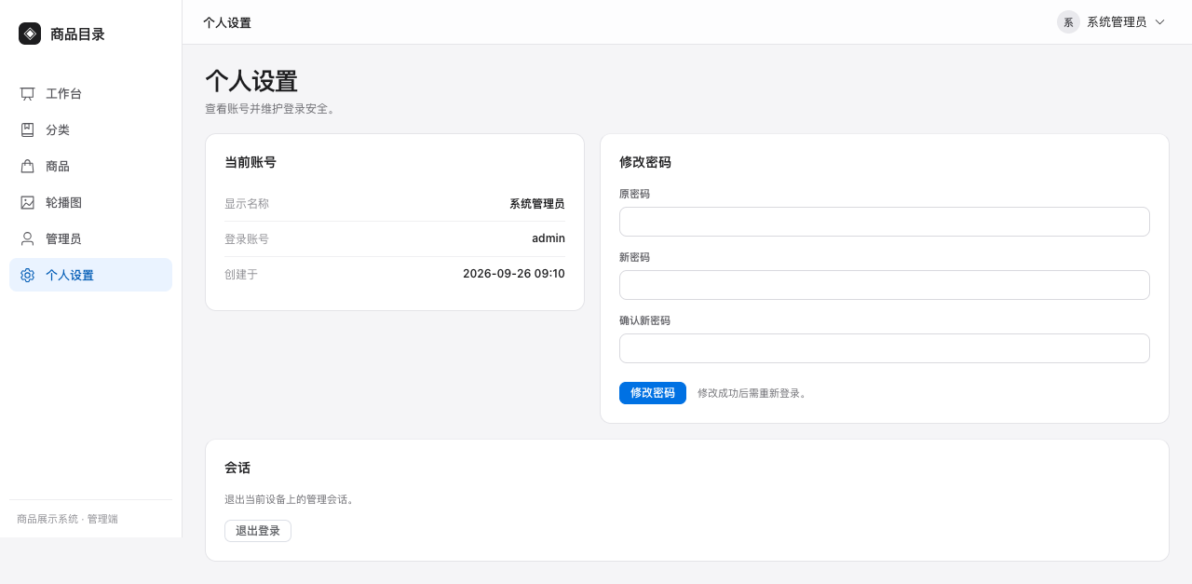1192x584 pixels.
Task: Click the 登录账号 label
Action: tap(247, 239)
